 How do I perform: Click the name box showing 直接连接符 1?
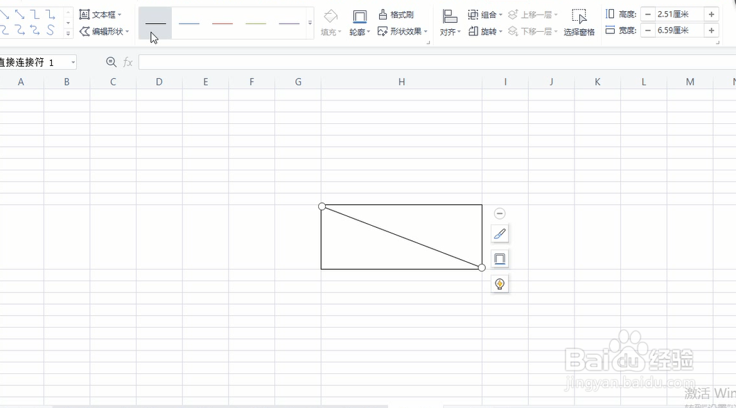[34, 62]
